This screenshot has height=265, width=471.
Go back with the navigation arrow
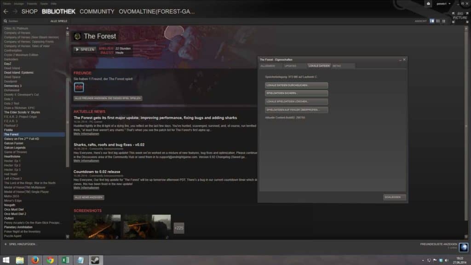(x=6, y=12)
